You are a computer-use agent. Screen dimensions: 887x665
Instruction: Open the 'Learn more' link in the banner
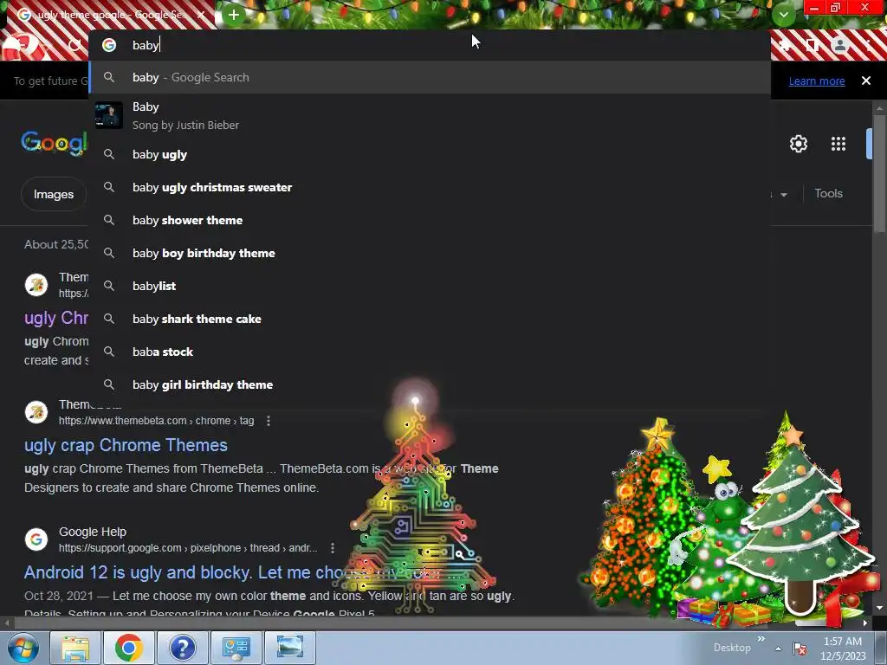pos(817,81)
